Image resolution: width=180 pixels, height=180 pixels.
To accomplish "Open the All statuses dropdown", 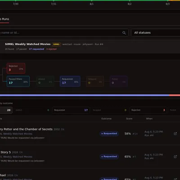I will pyautogui.click(x=156, y=32).
